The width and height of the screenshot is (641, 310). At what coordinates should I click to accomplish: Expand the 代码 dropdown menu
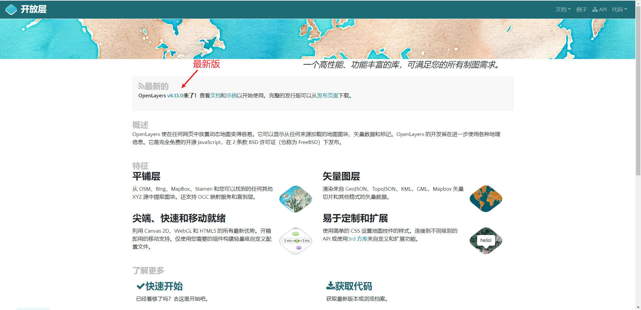pyautogui.click(x=619, y=10)
